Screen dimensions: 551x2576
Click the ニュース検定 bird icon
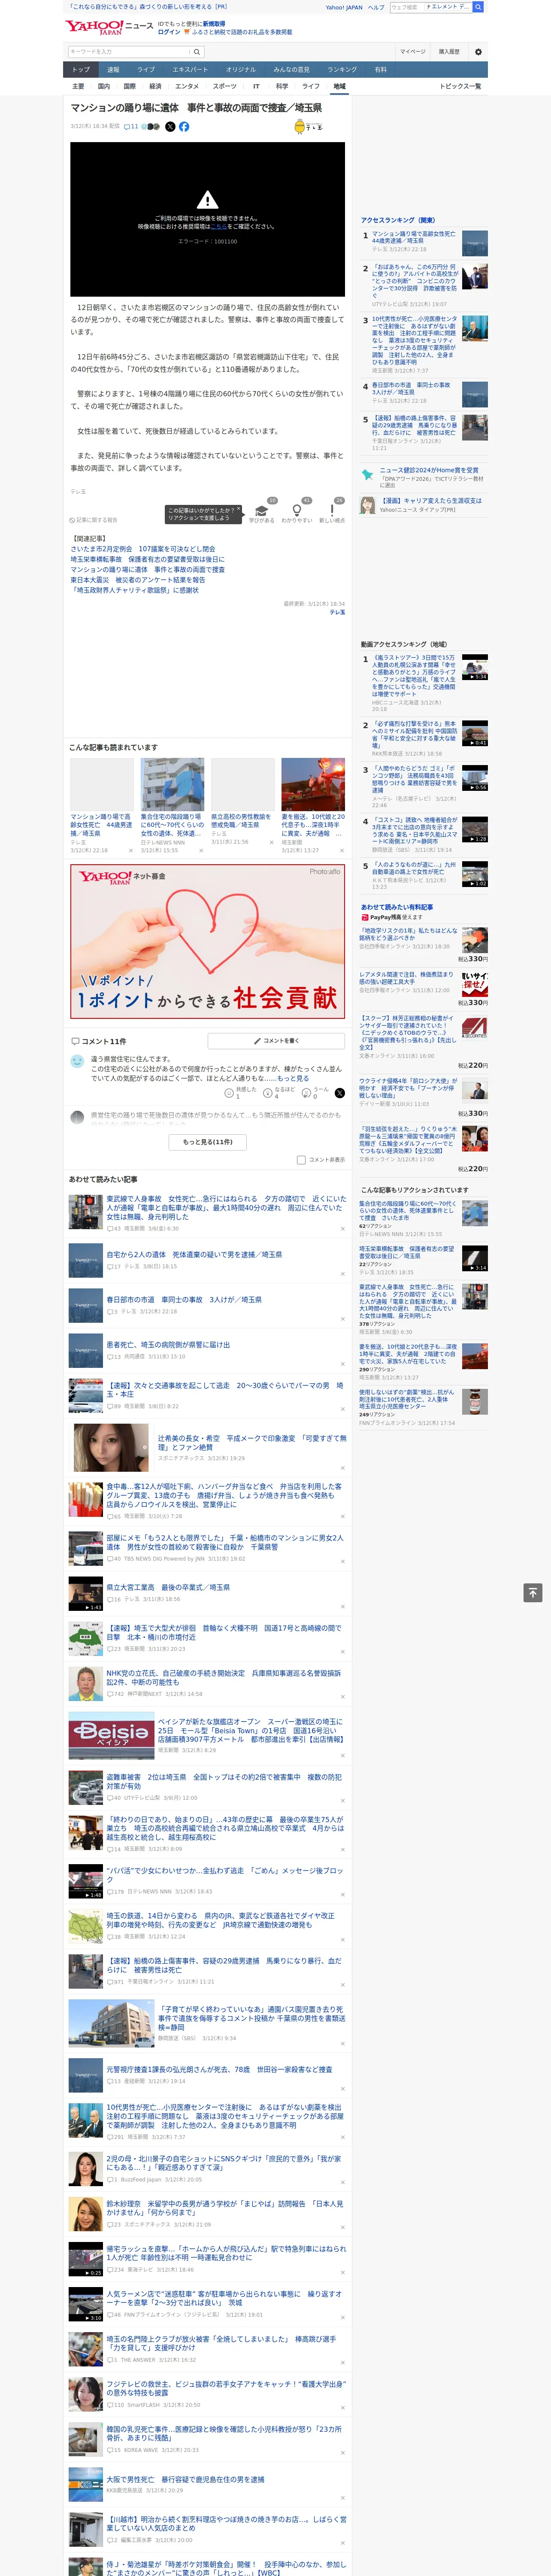point(367,475)
